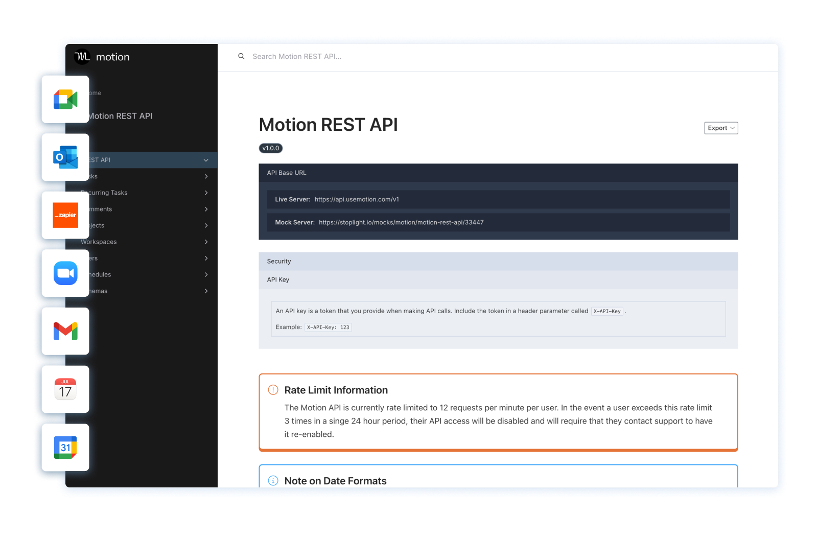The height and width of the screenshot is (539, 818).
Task: Click the Apple Calendar icon showing July 17
Action: pos(65,389)
